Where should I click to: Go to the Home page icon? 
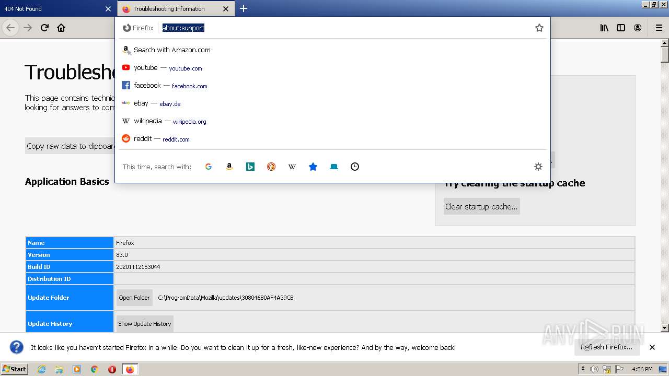click(61, 28)
